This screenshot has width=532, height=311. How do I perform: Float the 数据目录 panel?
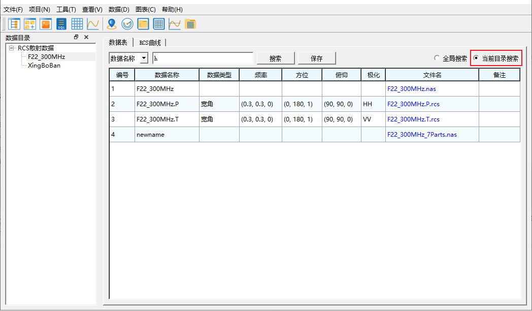[76, 37]
